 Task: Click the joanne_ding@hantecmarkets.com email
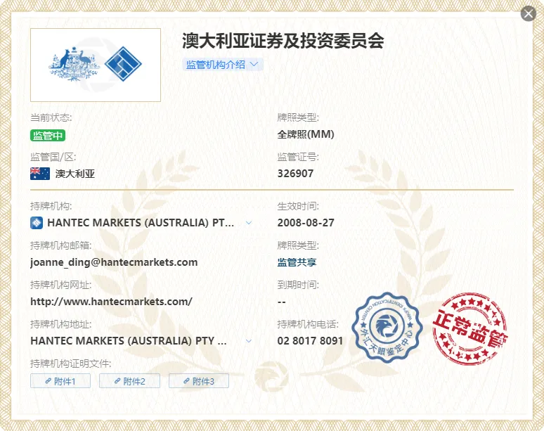[x=114, y=262]
